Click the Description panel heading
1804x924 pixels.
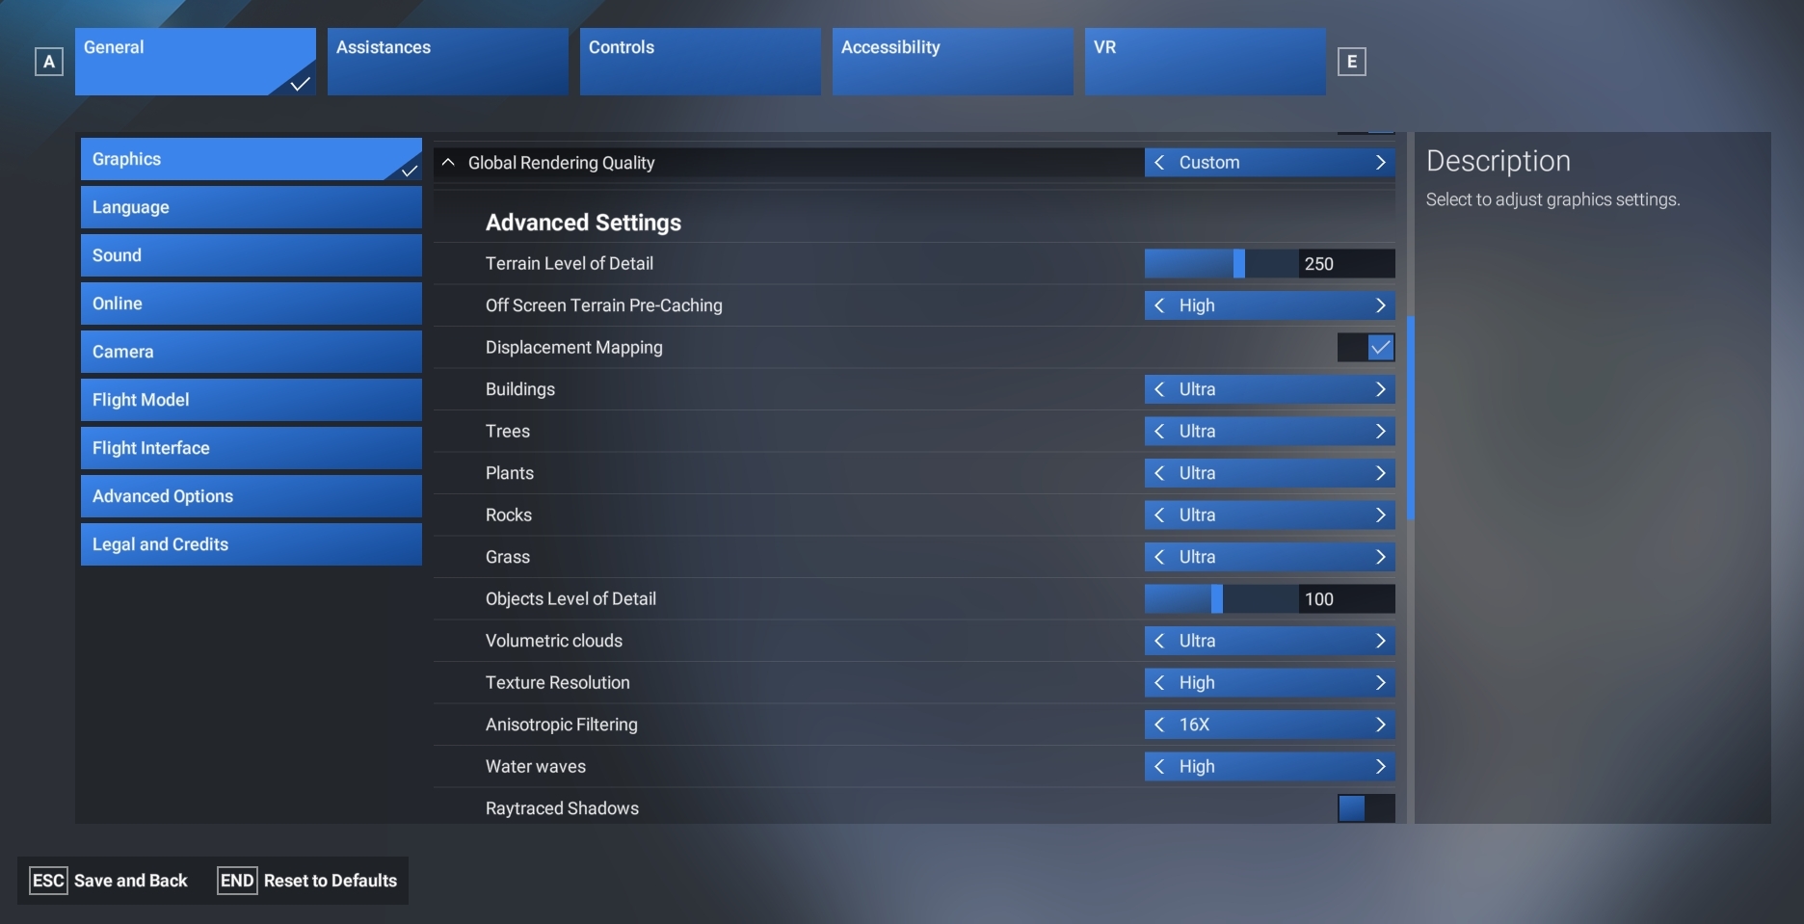(1499, 161)
